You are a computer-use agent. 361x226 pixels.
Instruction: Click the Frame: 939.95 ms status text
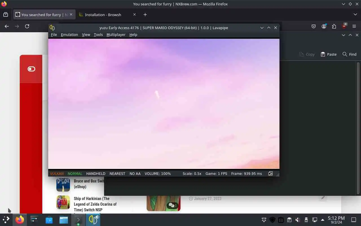click(x=246, y=173)
